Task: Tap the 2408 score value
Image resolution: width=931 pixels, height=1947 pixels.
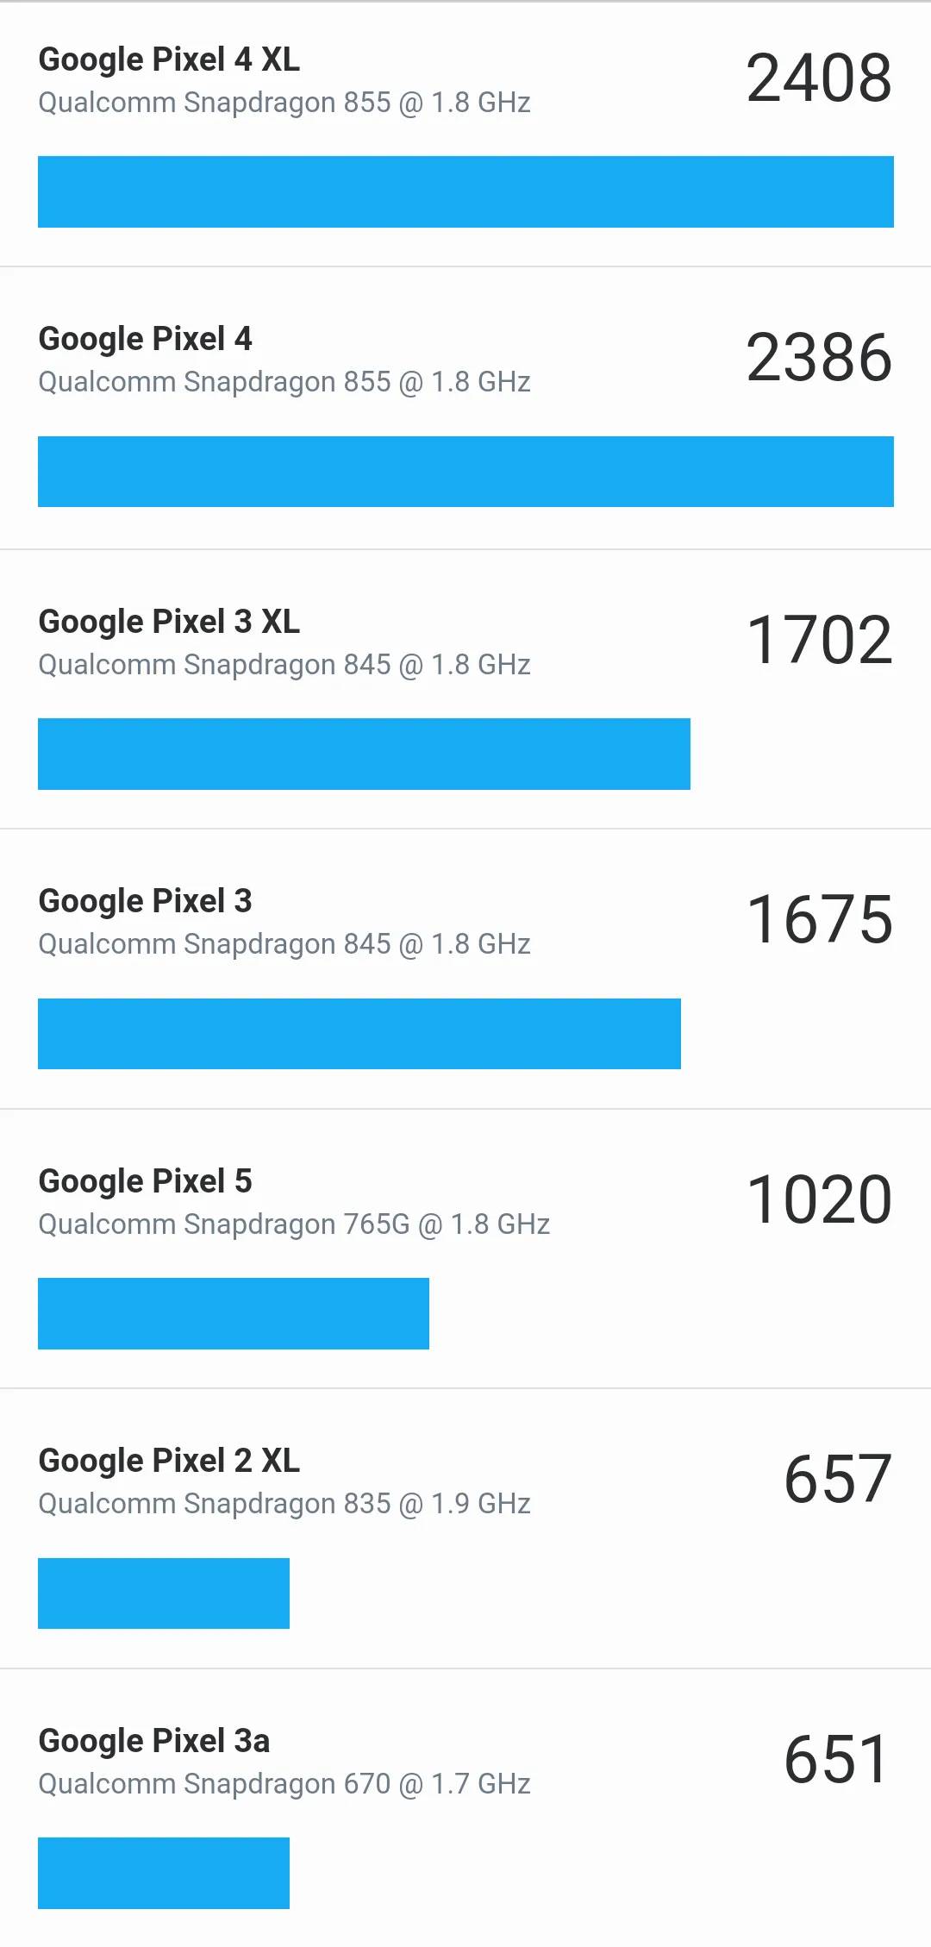Action: [x=819, y=78]
